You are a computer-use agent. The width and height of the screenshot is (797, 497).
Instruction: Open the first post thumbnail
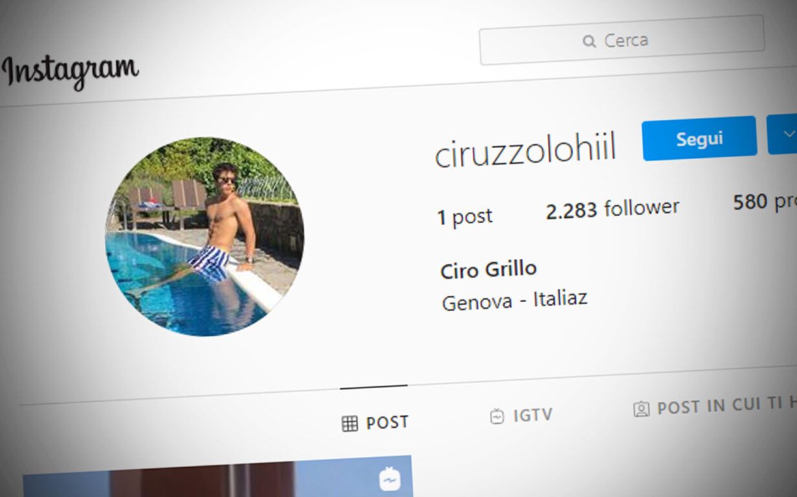[x=217, y=476]
